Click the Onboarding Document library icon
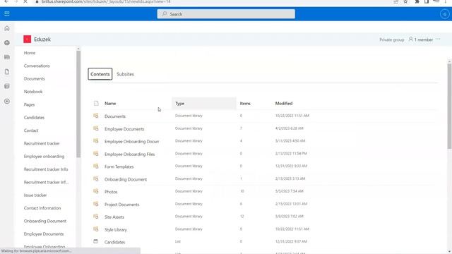The width and height of the screenshot is (452, 254). tap(96, 179)
